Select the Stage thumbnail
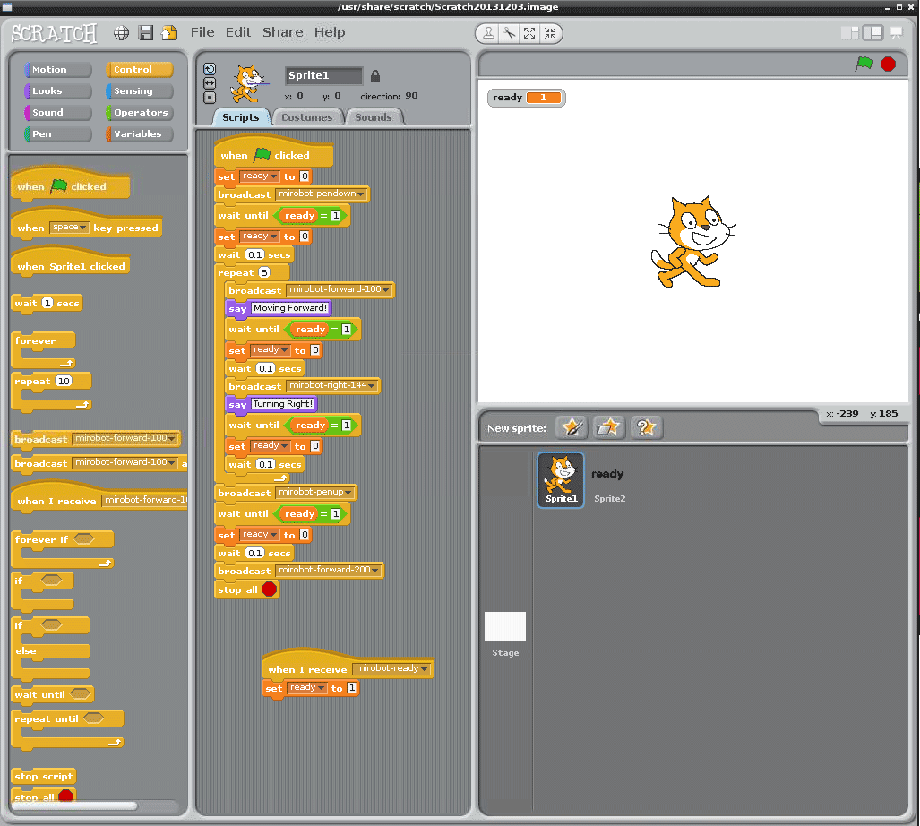The width and height of the screenshot is (920, 826). coord(505,635)
